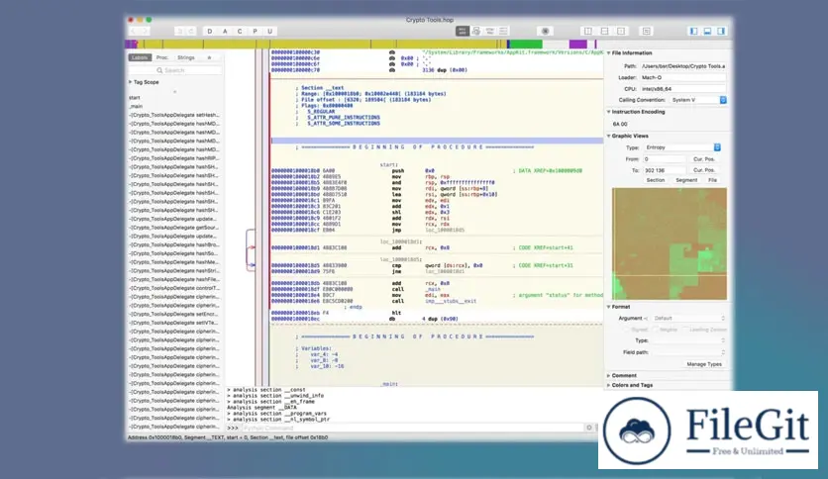The width and height of the screenshot is (828, 479).
Task: Select the push instruction line at start
Action: click(x=437, y=171)
